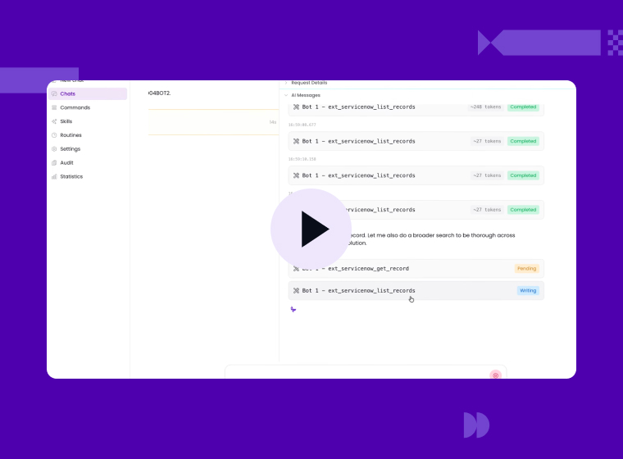This screenshot has height=459, width=623.
Task: Play the video with the large play button
Action: click(x=311, y=229)
